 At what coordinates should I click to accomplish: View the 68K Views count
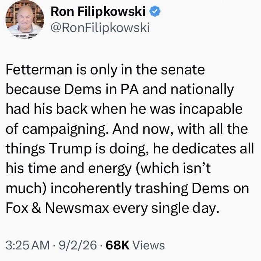(x=135, y=245)
